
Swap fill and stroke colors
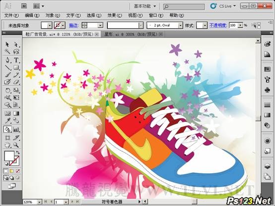pyautogui.click(x=18, y=152)
